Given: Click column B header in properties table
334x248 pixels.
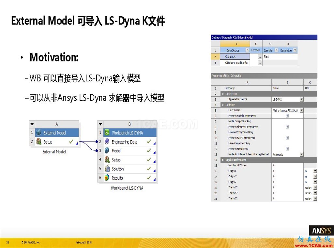Looking at the screenshot, I should (287, 82).
